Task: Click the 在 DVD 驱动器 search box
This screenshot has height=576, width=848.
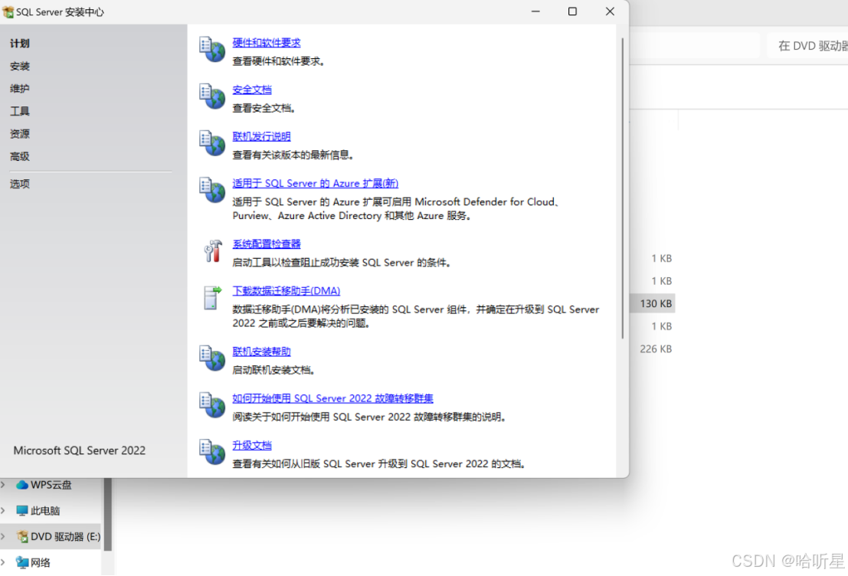Action: [808, 46]
